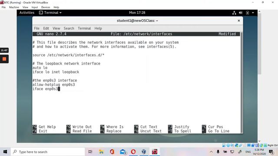Viewport: 278px width, 156px height.
Task: Click the nano 'Go To Line' shortcut label
Action: 218,131
